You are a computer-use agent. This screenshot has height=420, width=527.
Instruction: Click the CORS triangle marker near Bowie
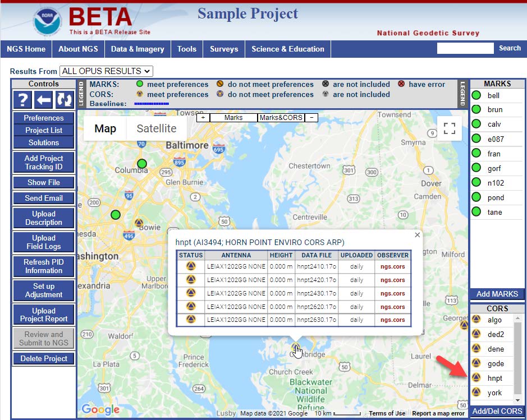[139, 223]
